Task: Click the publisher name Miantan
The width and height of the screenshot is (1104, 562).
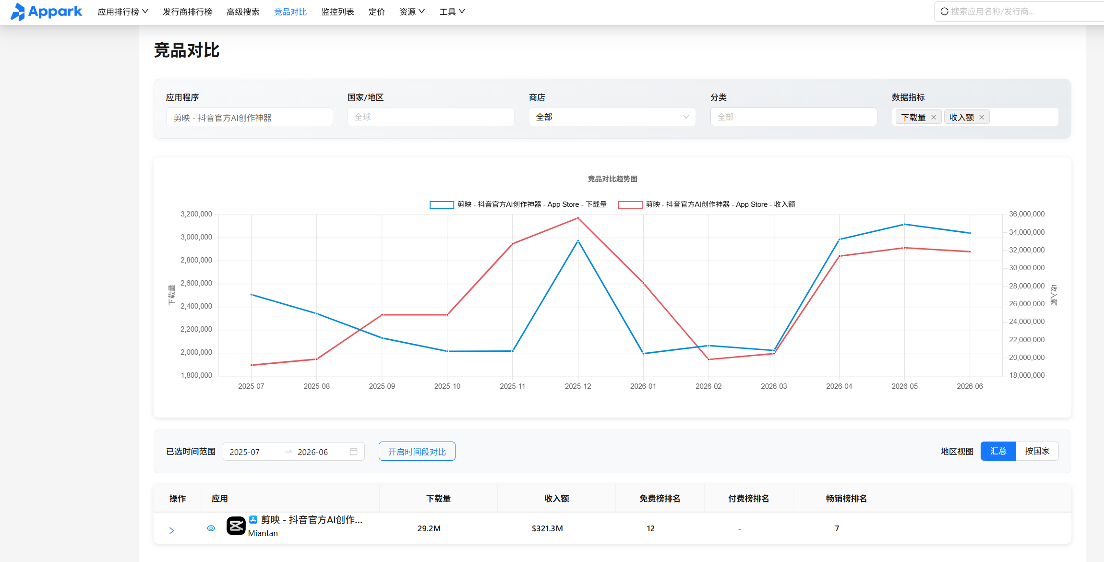Action: point(263,533)
